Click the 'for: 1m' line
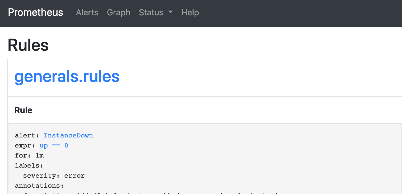 (29, 156)
